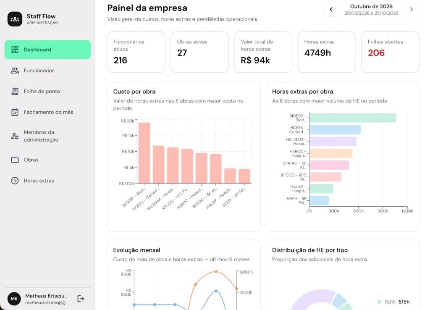Click the Custo por obra title
The image size is (430, 310).
click(134, 92)
